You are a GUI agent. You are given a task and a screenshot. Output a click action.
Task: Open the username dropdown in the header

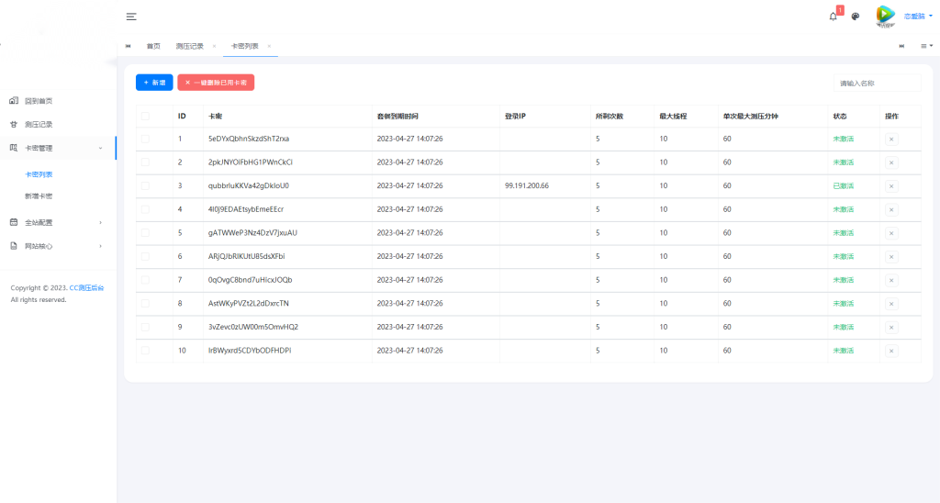pos(918,17)
